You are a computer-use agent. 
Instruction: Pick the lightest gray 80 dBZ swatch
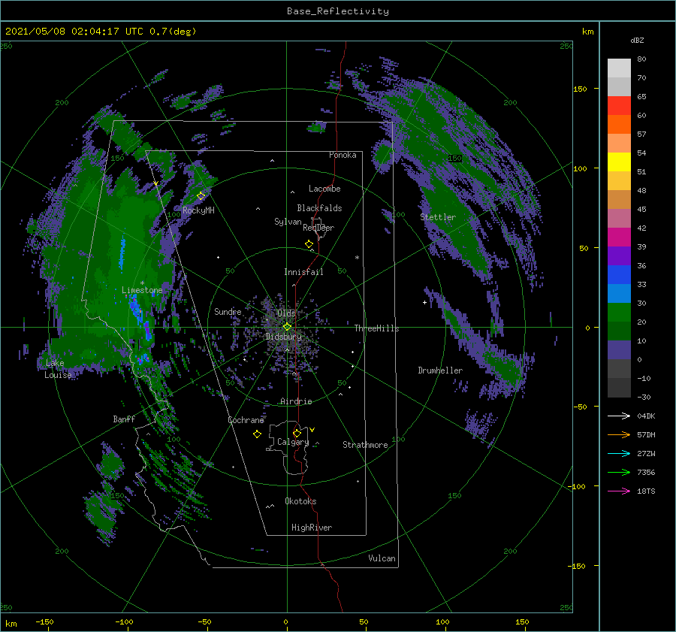pos(619,68)
